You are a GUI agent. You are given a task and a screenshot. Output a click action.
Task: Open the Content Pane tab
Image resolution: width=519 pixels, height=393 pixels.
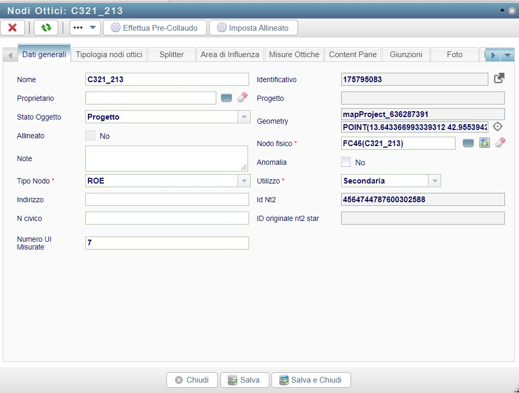click(x=353, y=55)
